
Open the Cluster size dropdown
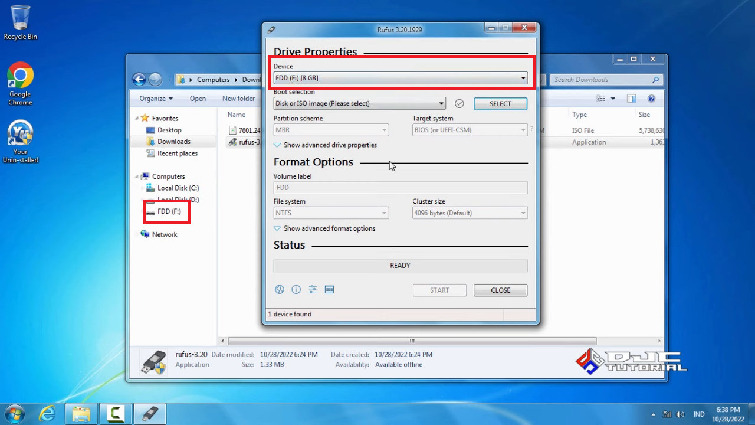click(470, 213)
